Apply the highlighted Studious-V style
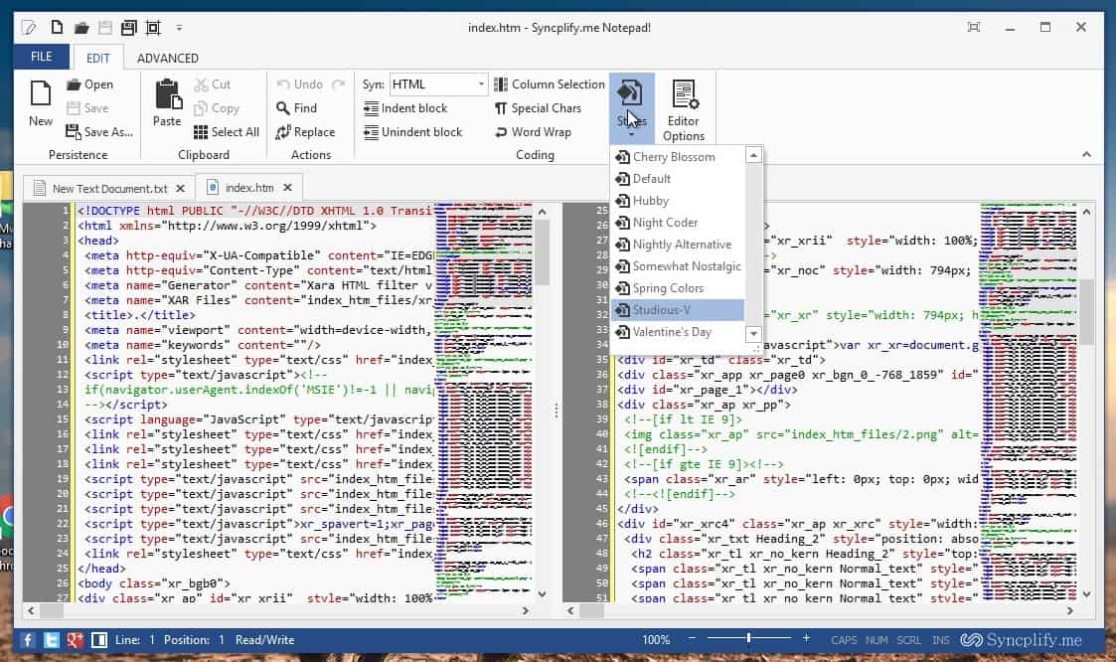The image size is (1116, 662). (x=677, y=310)
